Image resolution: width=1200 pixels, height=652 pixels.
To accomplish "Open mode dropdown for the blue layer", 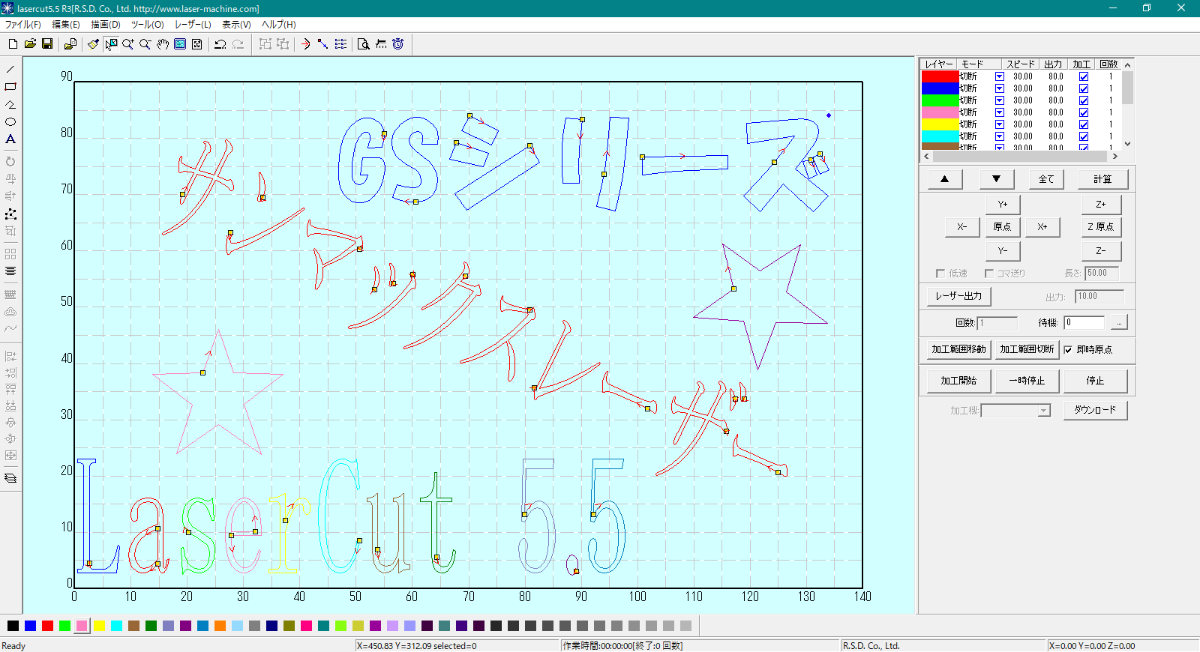I will click(1000, 88).
